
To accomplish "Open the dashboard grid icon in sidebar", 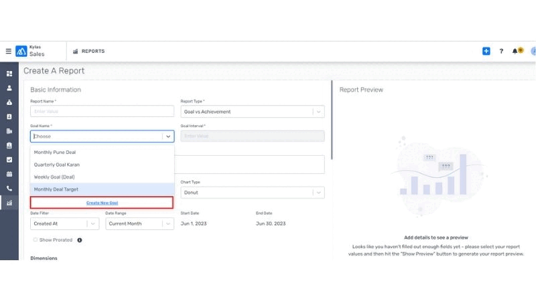I will (9, 74).
